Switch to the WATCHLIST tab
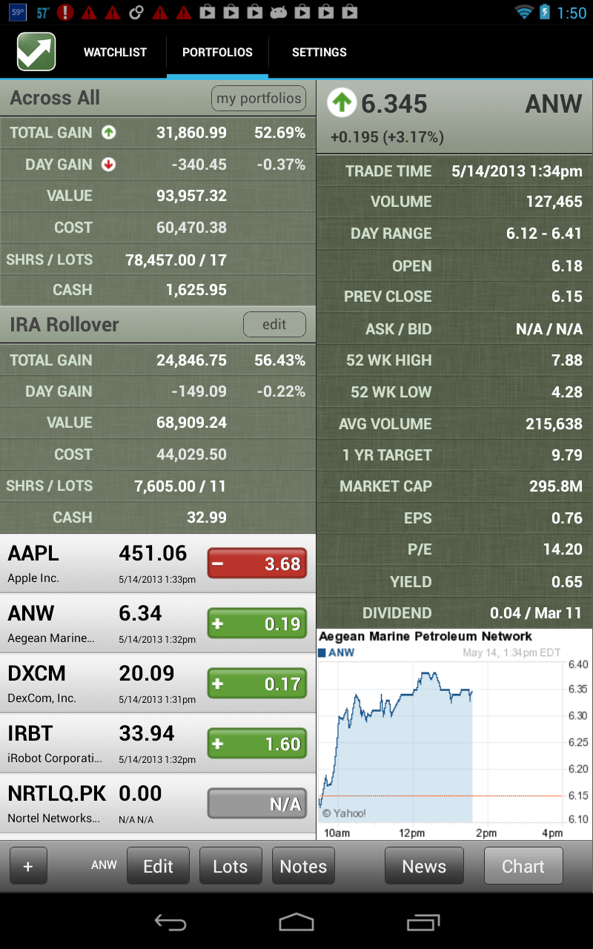 coord(115,52)
